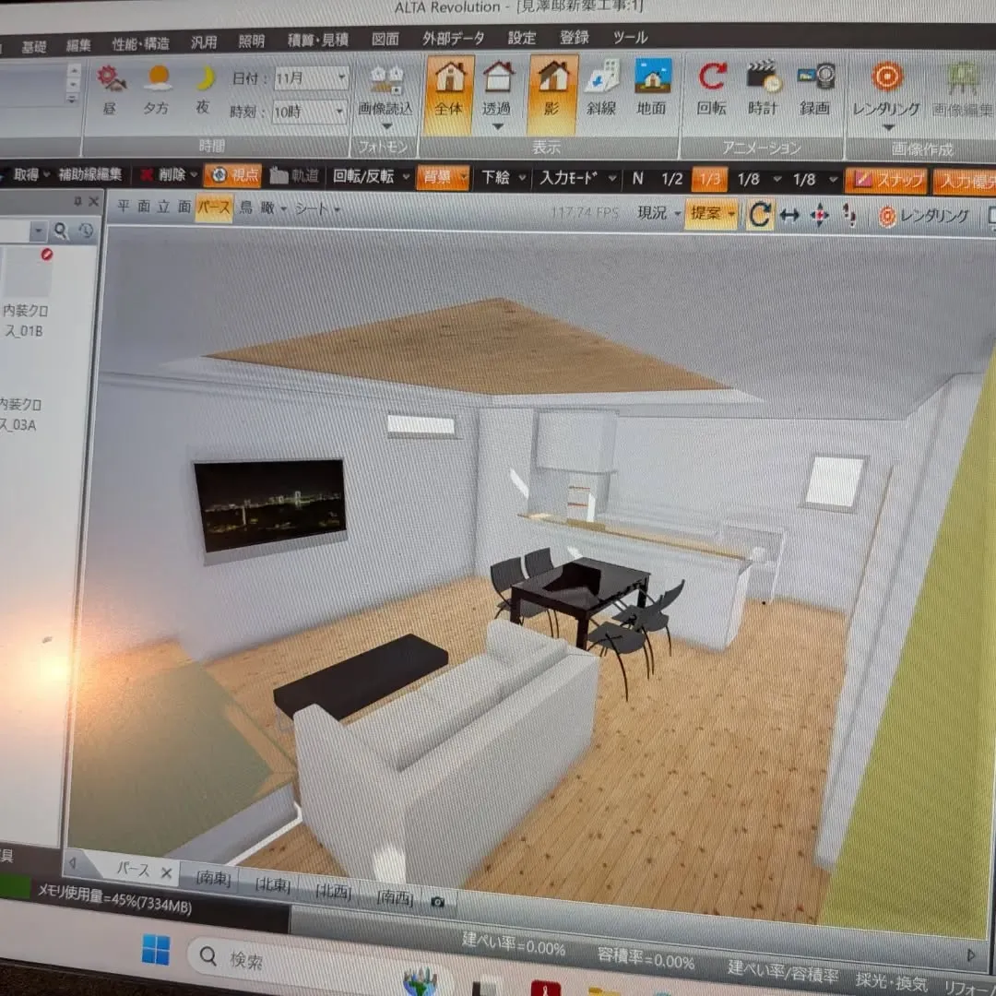This screenshot has width=996, height=996.
Task: Click the magnifier search icon in side panel
Action: click(60, 231)
